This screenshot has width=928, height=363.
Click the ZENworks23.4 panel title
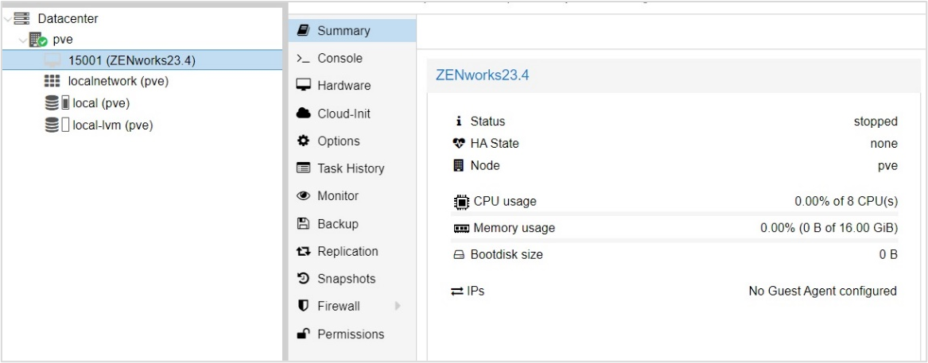point(483,75)
